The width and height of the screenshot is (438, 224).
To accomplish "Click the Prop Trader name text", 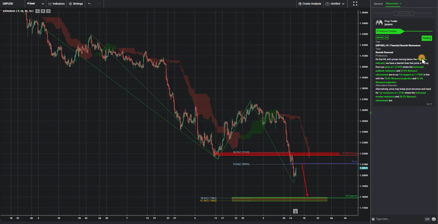I will [391, 21].
